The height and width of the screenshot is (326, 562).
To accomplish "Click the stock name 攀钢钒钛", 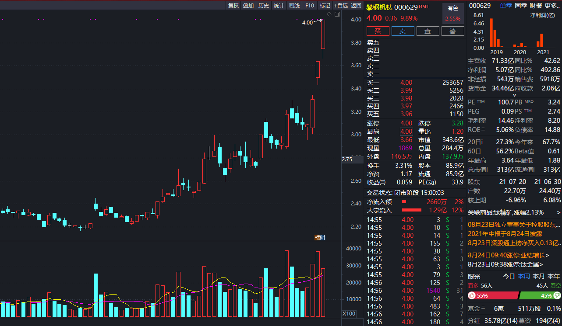I will tap(379, 7).
